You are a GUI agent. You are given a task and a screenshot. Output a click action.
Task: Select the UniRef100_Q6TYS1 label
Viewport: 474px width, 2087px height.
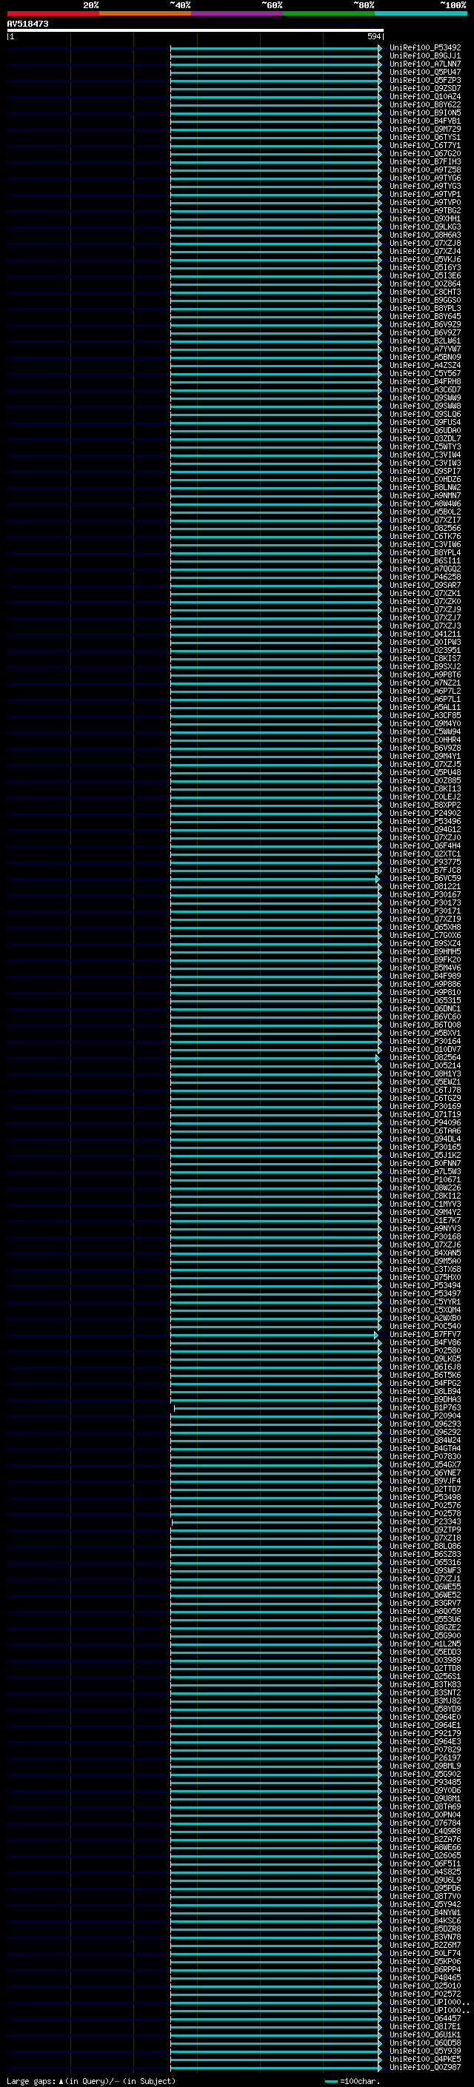click(425, 138)
